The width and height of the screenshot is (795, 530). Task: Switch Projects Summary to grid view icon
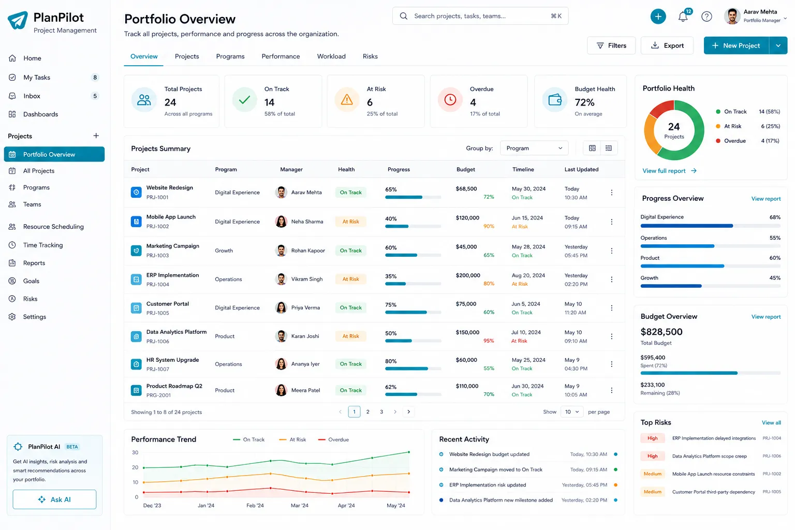coord(592,148)
